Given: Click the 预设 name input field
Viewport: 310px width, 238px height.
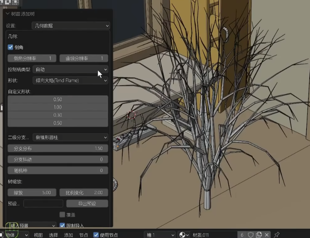Looking at the screenshot, I should [x=43, y=204].
